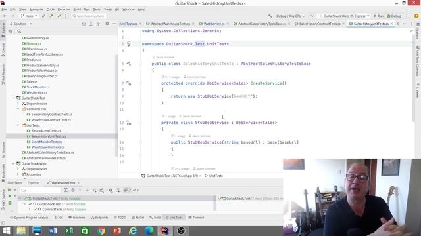Image resolution: width=421 pixels, height=236 pixels.
Task: Click the Debug button in the toolbar
Action: [394, 16]
